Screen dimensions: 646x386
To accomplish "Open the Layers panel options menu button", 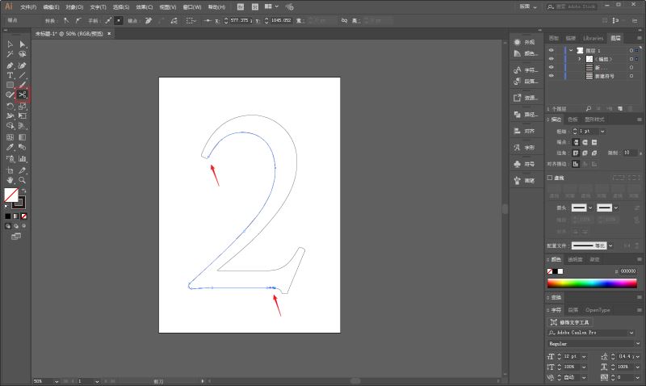I will coord(640,38).
